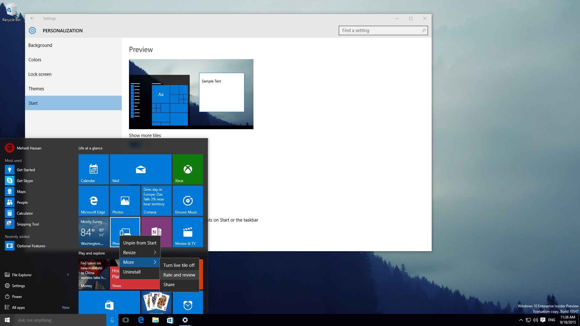Click the Find a setting search box
580x326 pixels.
coord(383,30)
